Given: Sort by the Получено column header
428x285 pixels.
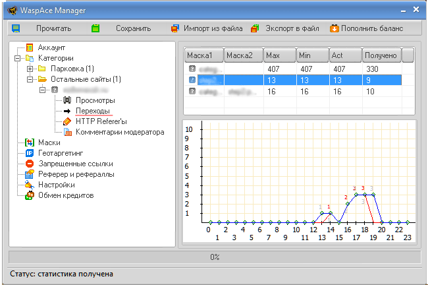Looking at the screenshot, I should (382, 55).
